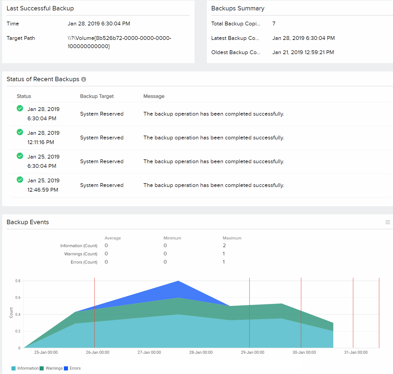The width and height of the screenshot is (393, 374).
Task: Click the 28-Jan 00:00 axis label
Action: 201,352
